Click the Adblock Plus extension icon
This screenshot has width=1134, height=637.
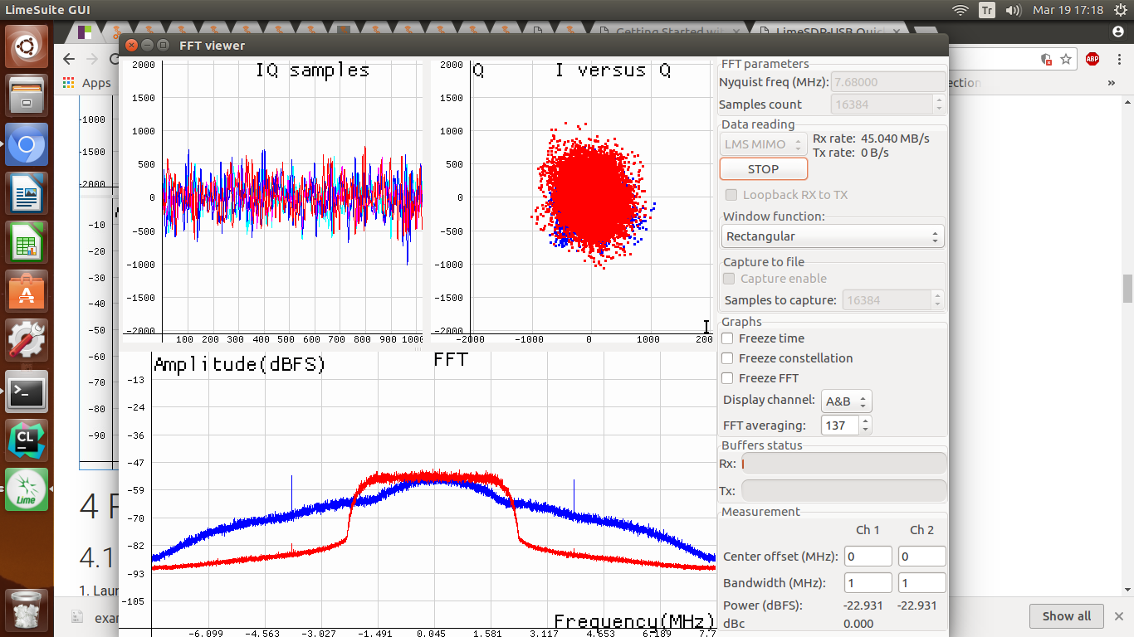pyautogui.click(x=1092, y=59)
